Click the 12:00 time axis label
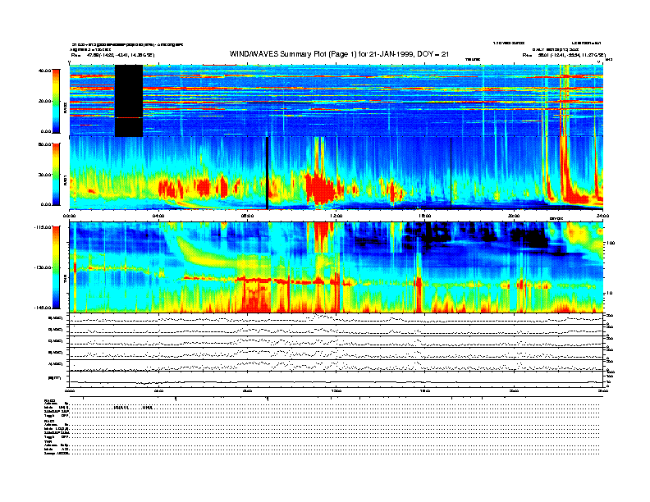This screenshot has height=502, width=650. click(x=336, y=216)
